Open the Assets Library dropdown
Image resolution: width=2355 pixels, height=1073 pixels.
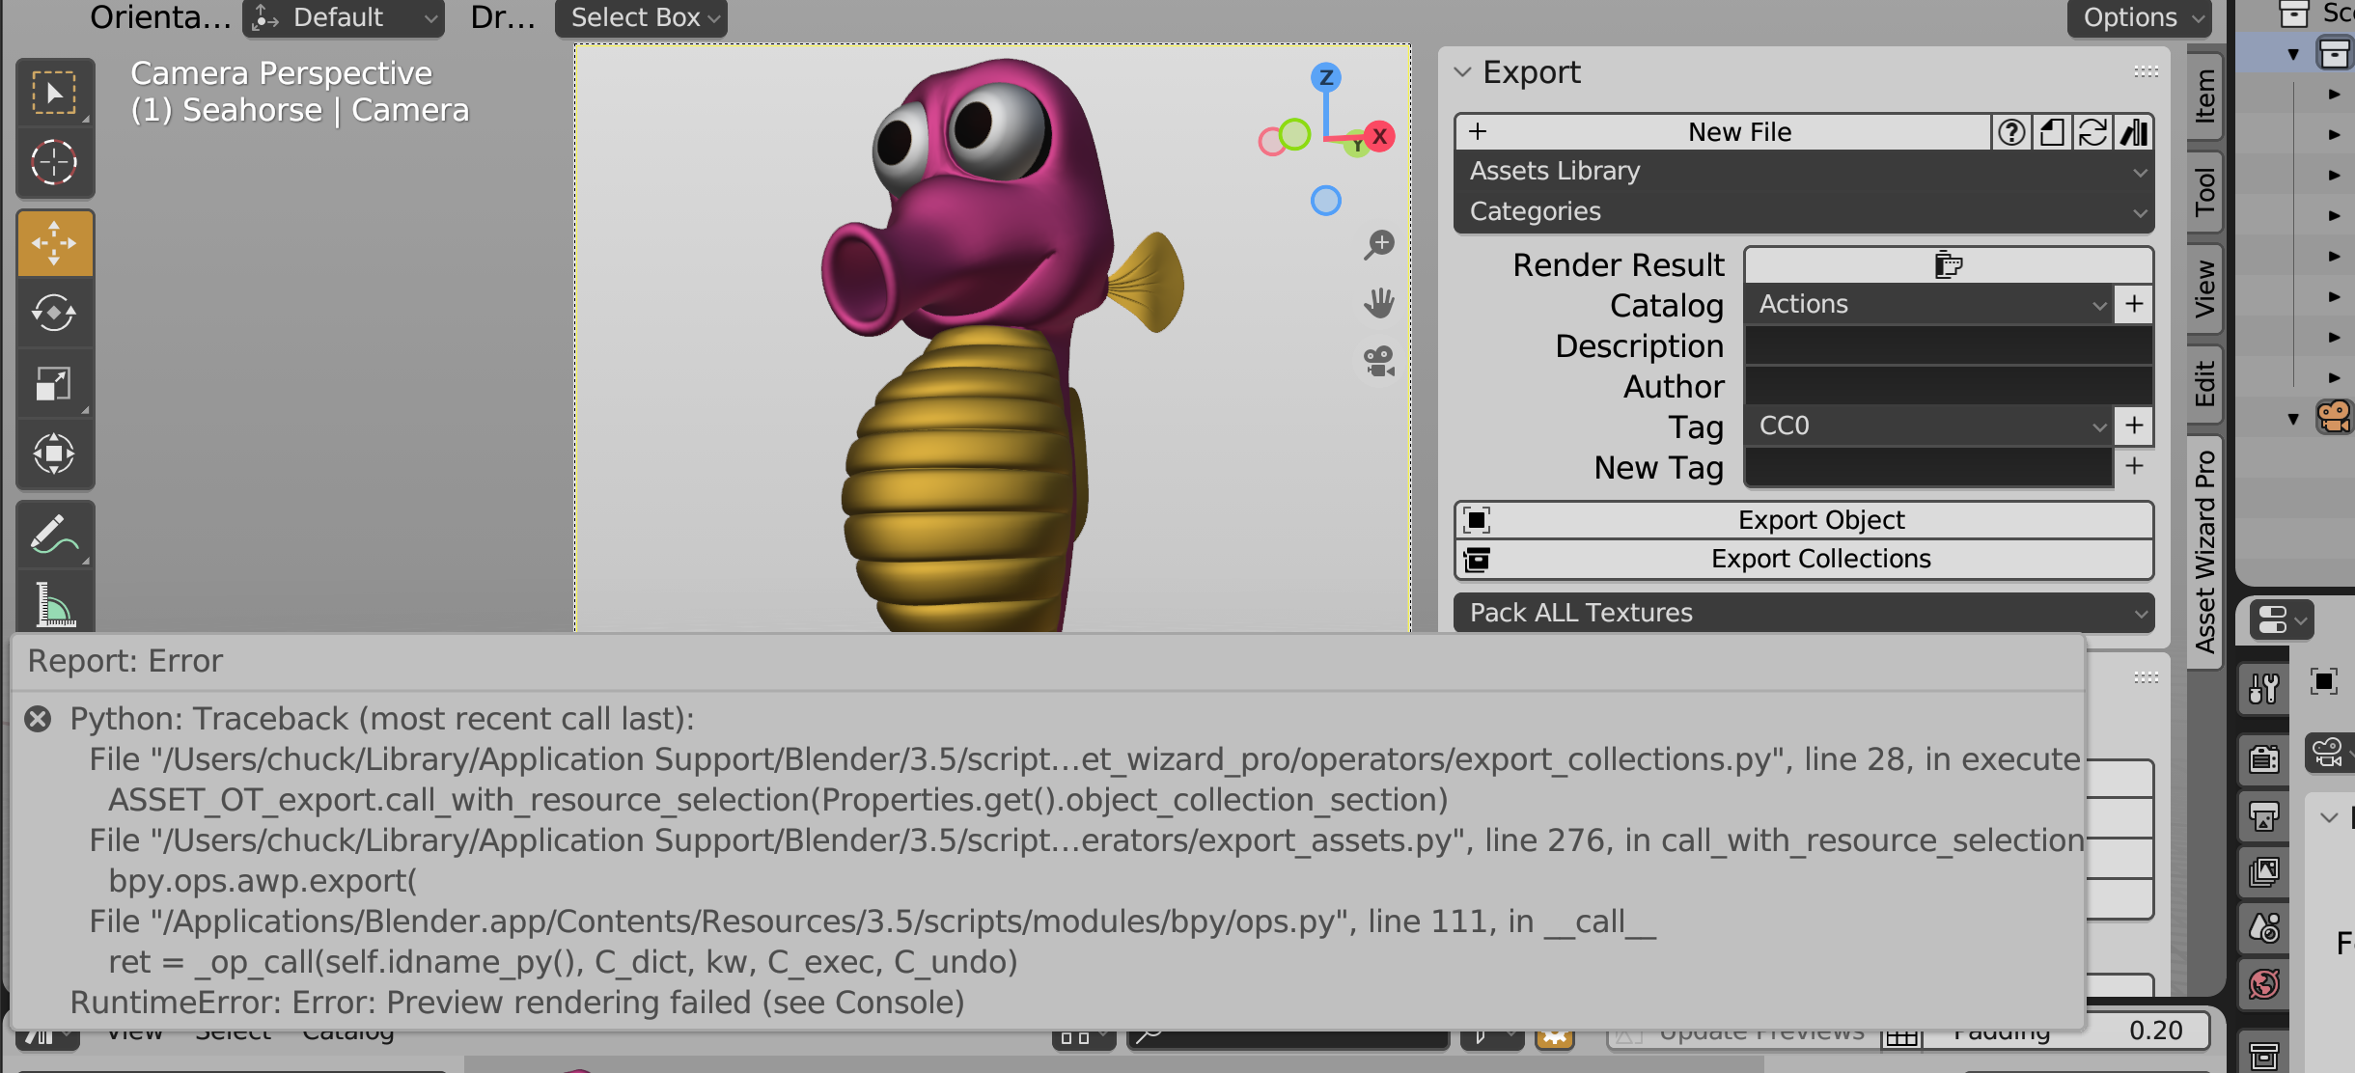pyautogui.click(x=1804, y=171)
